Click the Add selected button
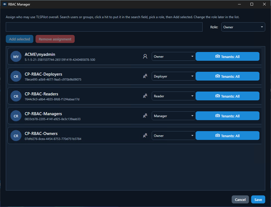This screenshot has width=271, height=207. point(20,39)
